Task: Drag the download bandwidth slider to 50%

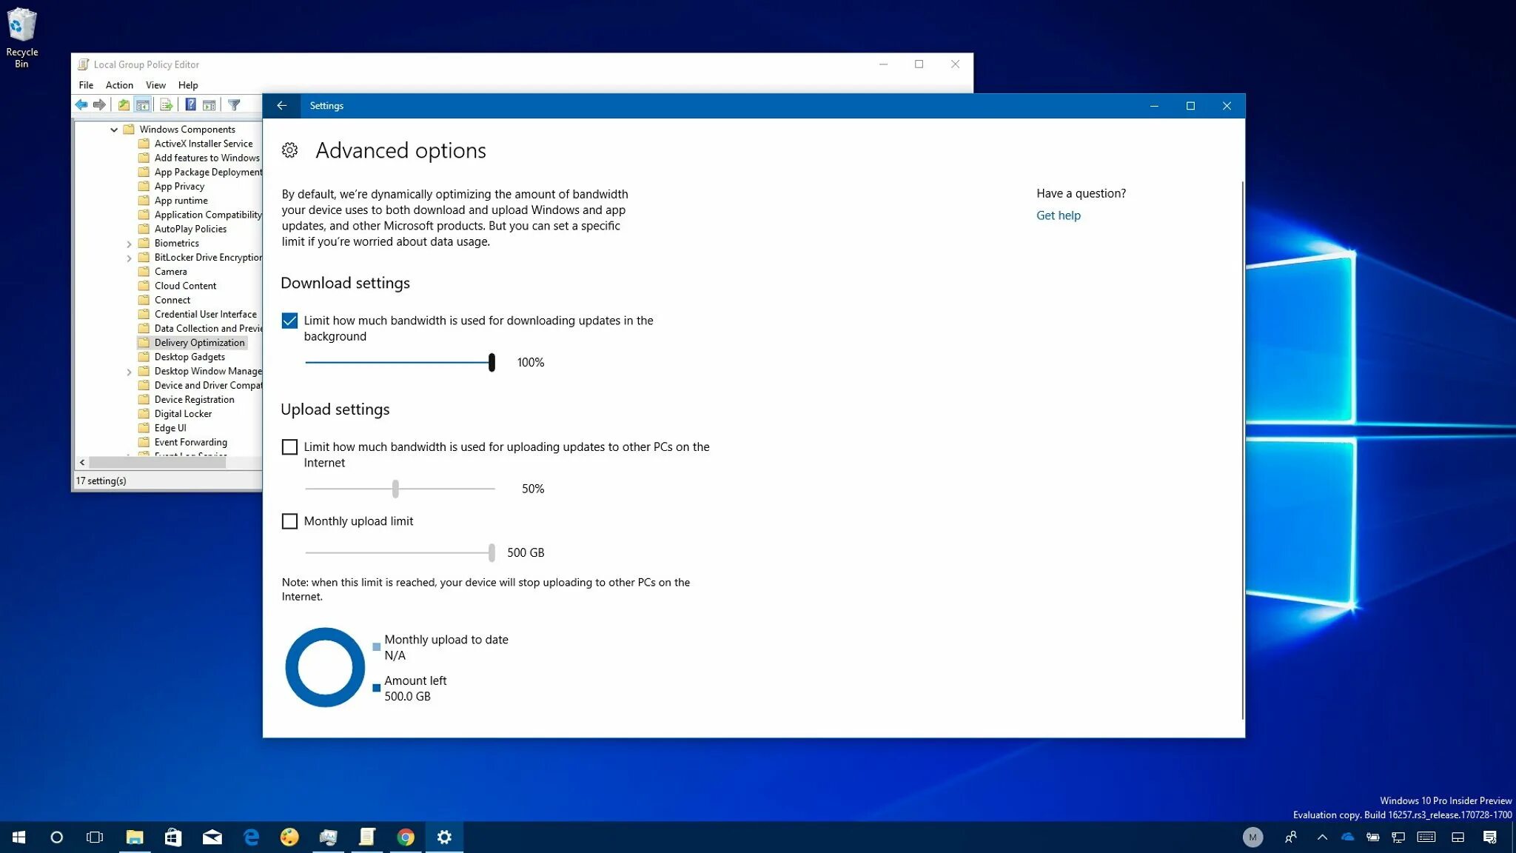Action: click(x=397, y=361)
